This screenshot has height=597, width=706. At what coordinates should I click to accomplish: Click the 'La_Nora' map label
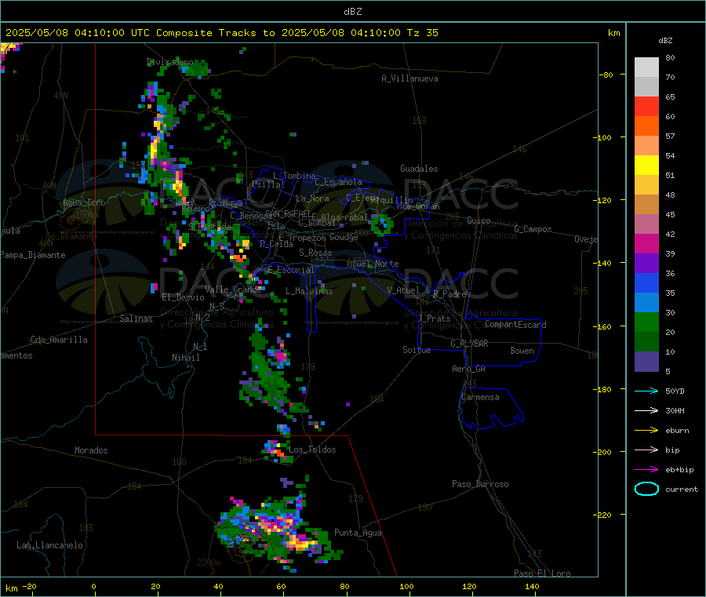[x=312, y=198]
